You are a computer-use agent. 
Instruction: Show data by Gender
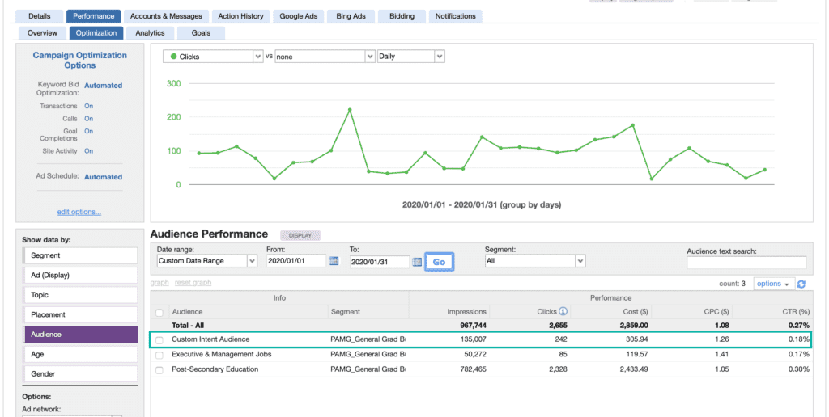pyautogui.click(x=80, y=373)
